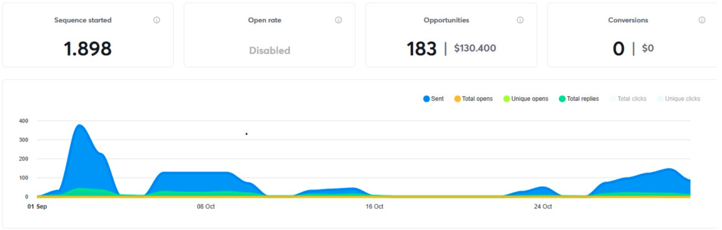Enable the Total clicks legend series
Screen dimensions: 722x230
[628, 99]
